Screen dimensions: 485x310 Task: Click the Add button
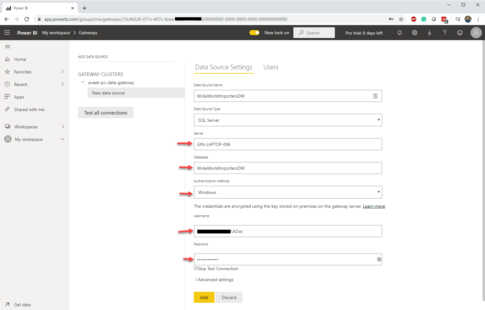point(204,297)
